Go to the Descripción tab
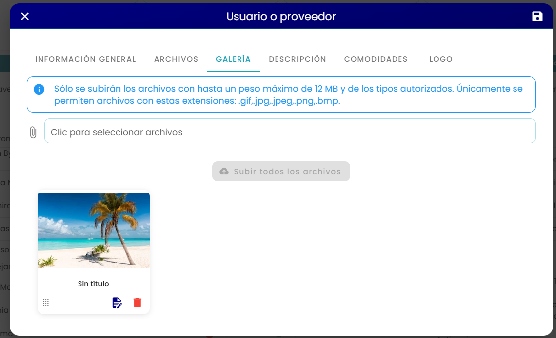 click(x=297, y=59)
